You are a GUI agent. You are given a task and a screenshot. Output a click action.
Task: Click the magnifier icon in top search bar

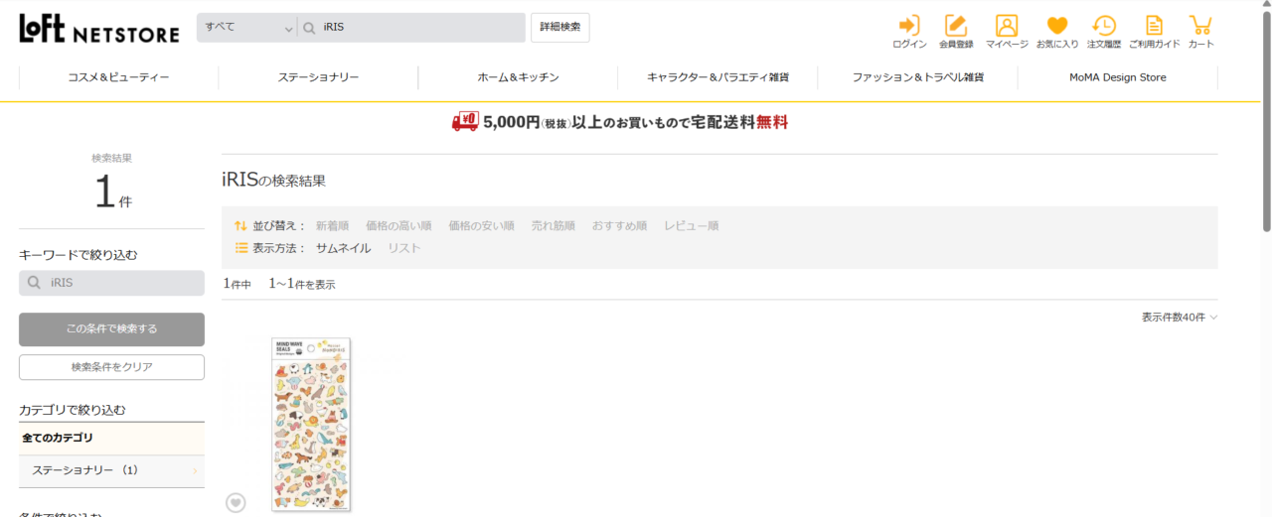pyautogui.click(x=309, y=28)
